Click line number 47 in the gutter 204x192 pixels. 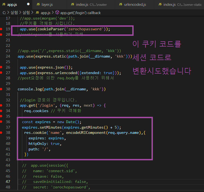pos(8,182)
